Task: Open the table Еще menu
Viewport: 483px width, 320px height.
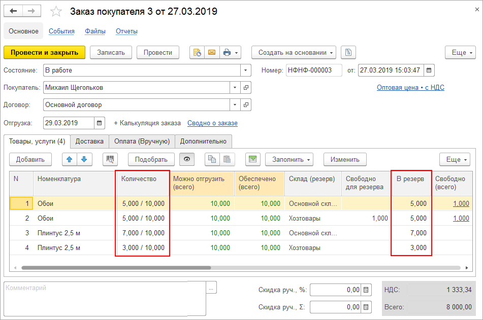Action: click(455, 159)
